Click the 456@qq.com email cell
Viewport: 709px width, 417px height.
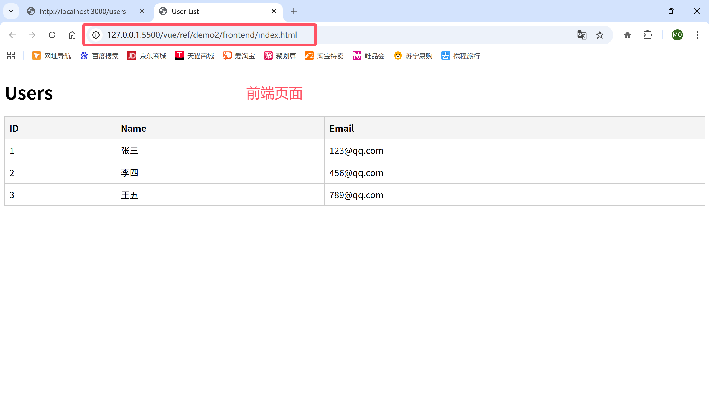[356, 173]
